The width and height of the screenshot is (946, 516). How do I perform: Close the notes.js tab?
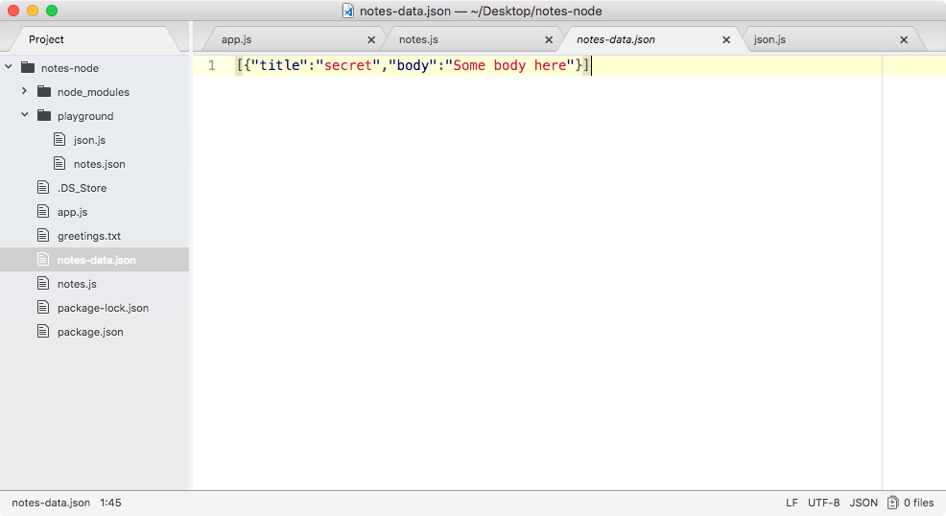point(549,39)
